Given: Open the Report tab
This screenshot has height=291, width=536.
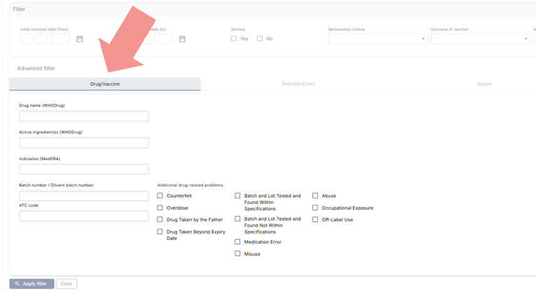Looking at the screenshot, I should point(484,84).
